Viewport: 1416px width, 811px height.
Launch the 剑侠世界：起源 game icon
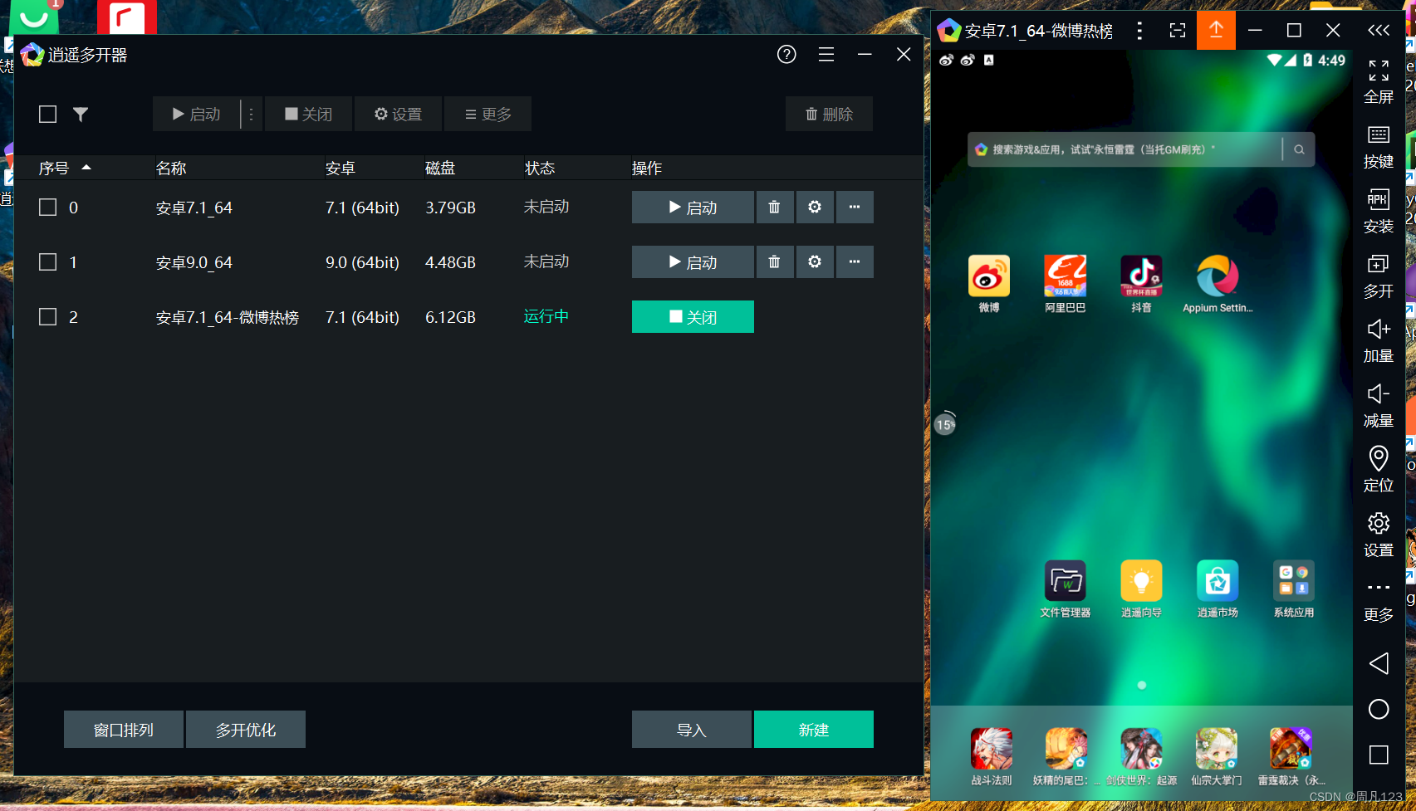1141,749
